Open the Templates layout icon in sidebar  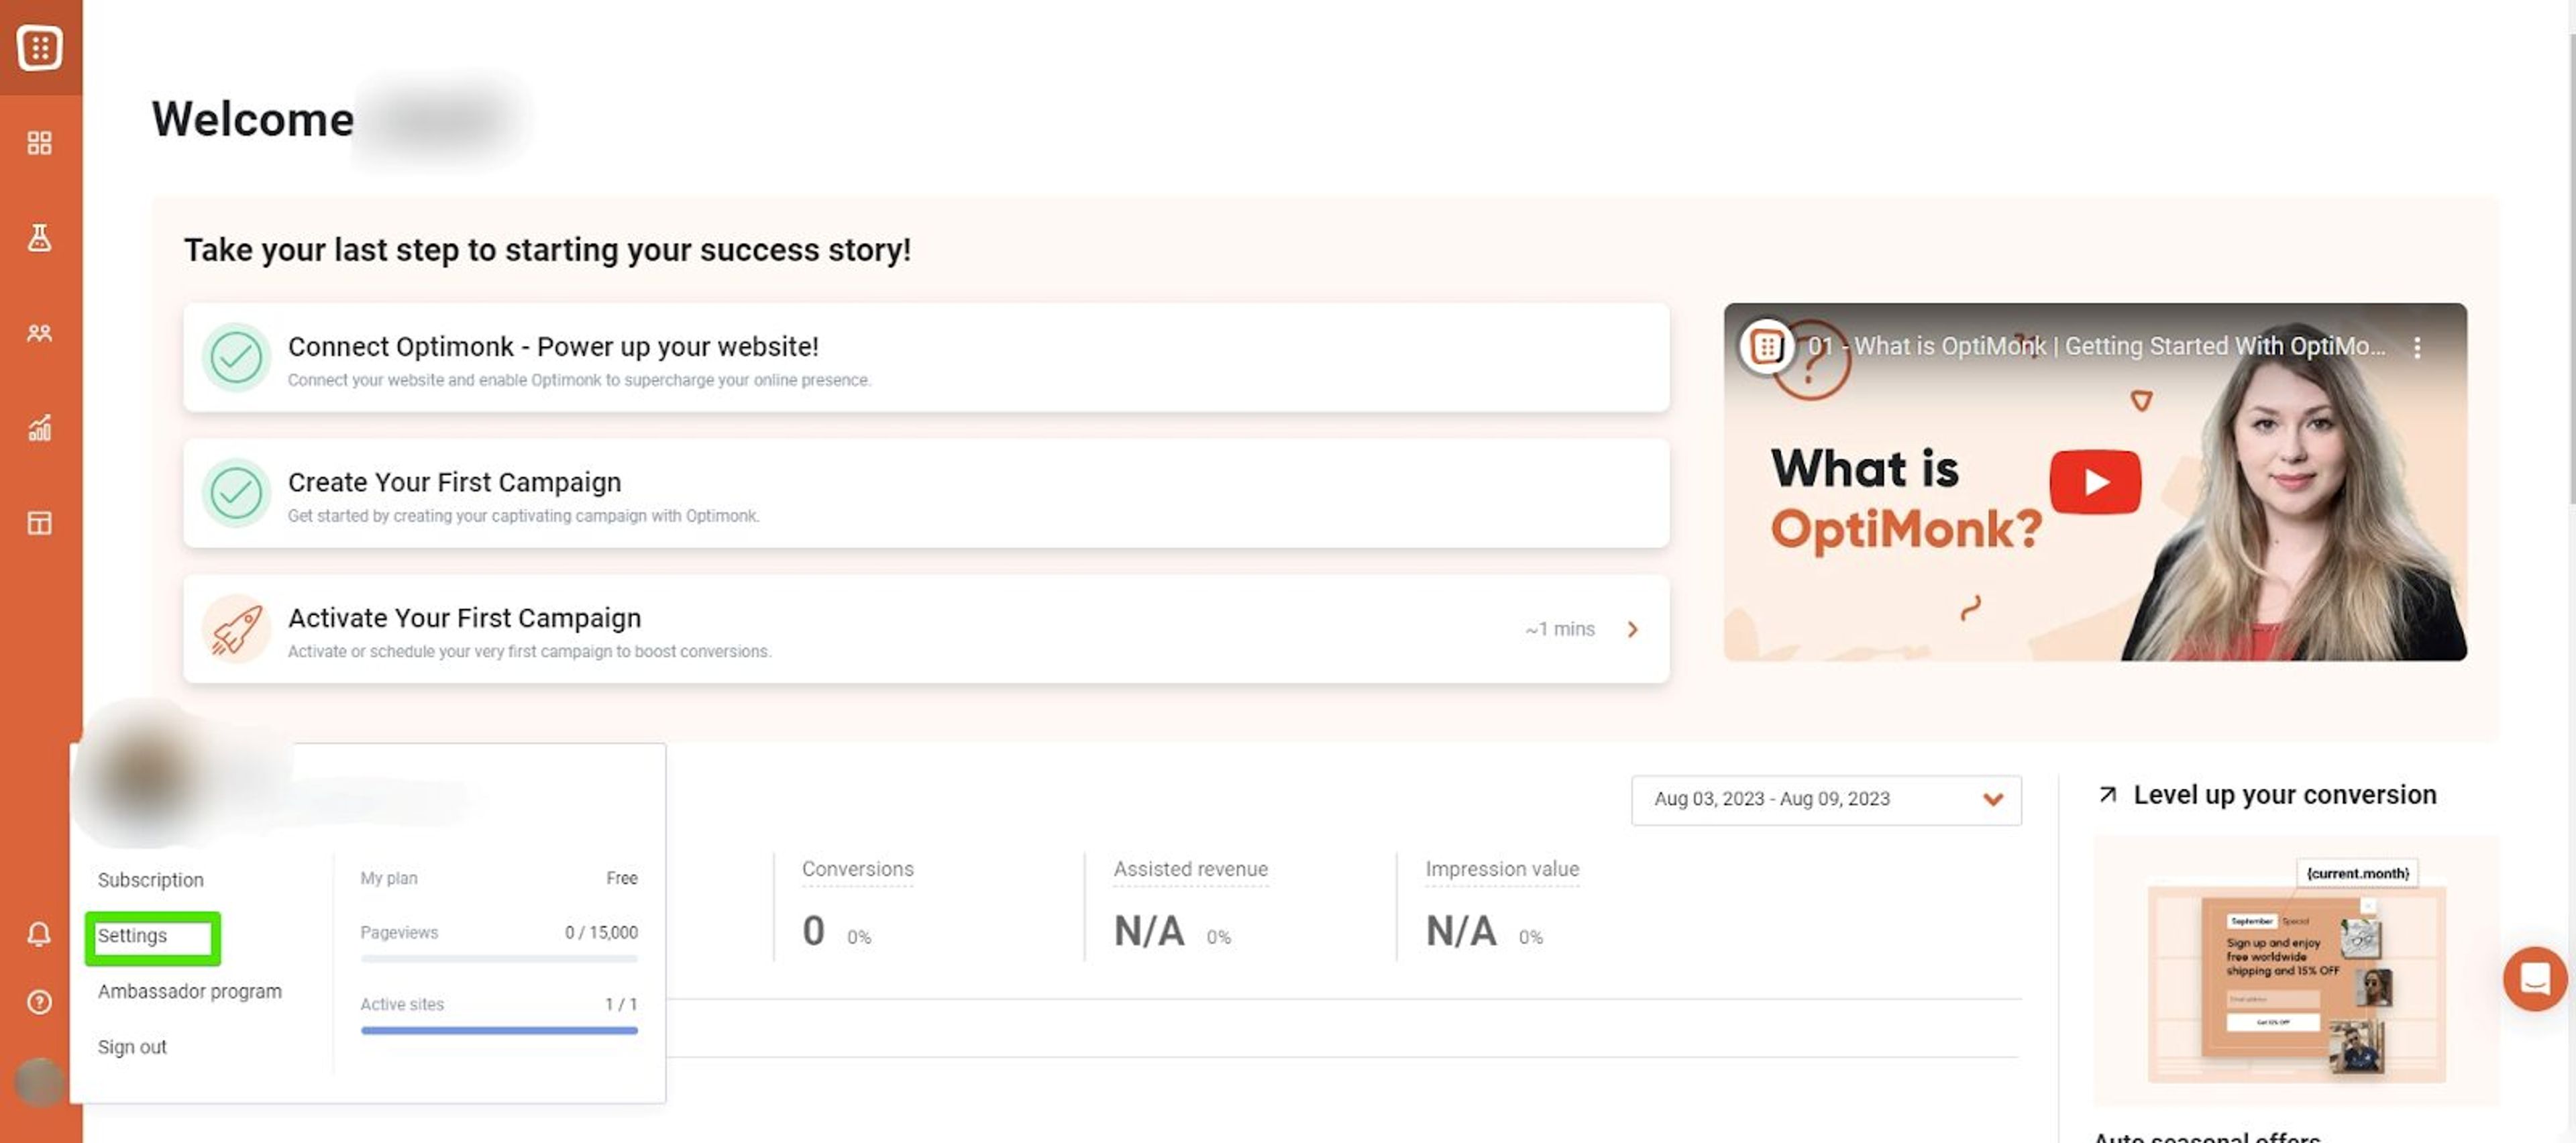(40, 523)
